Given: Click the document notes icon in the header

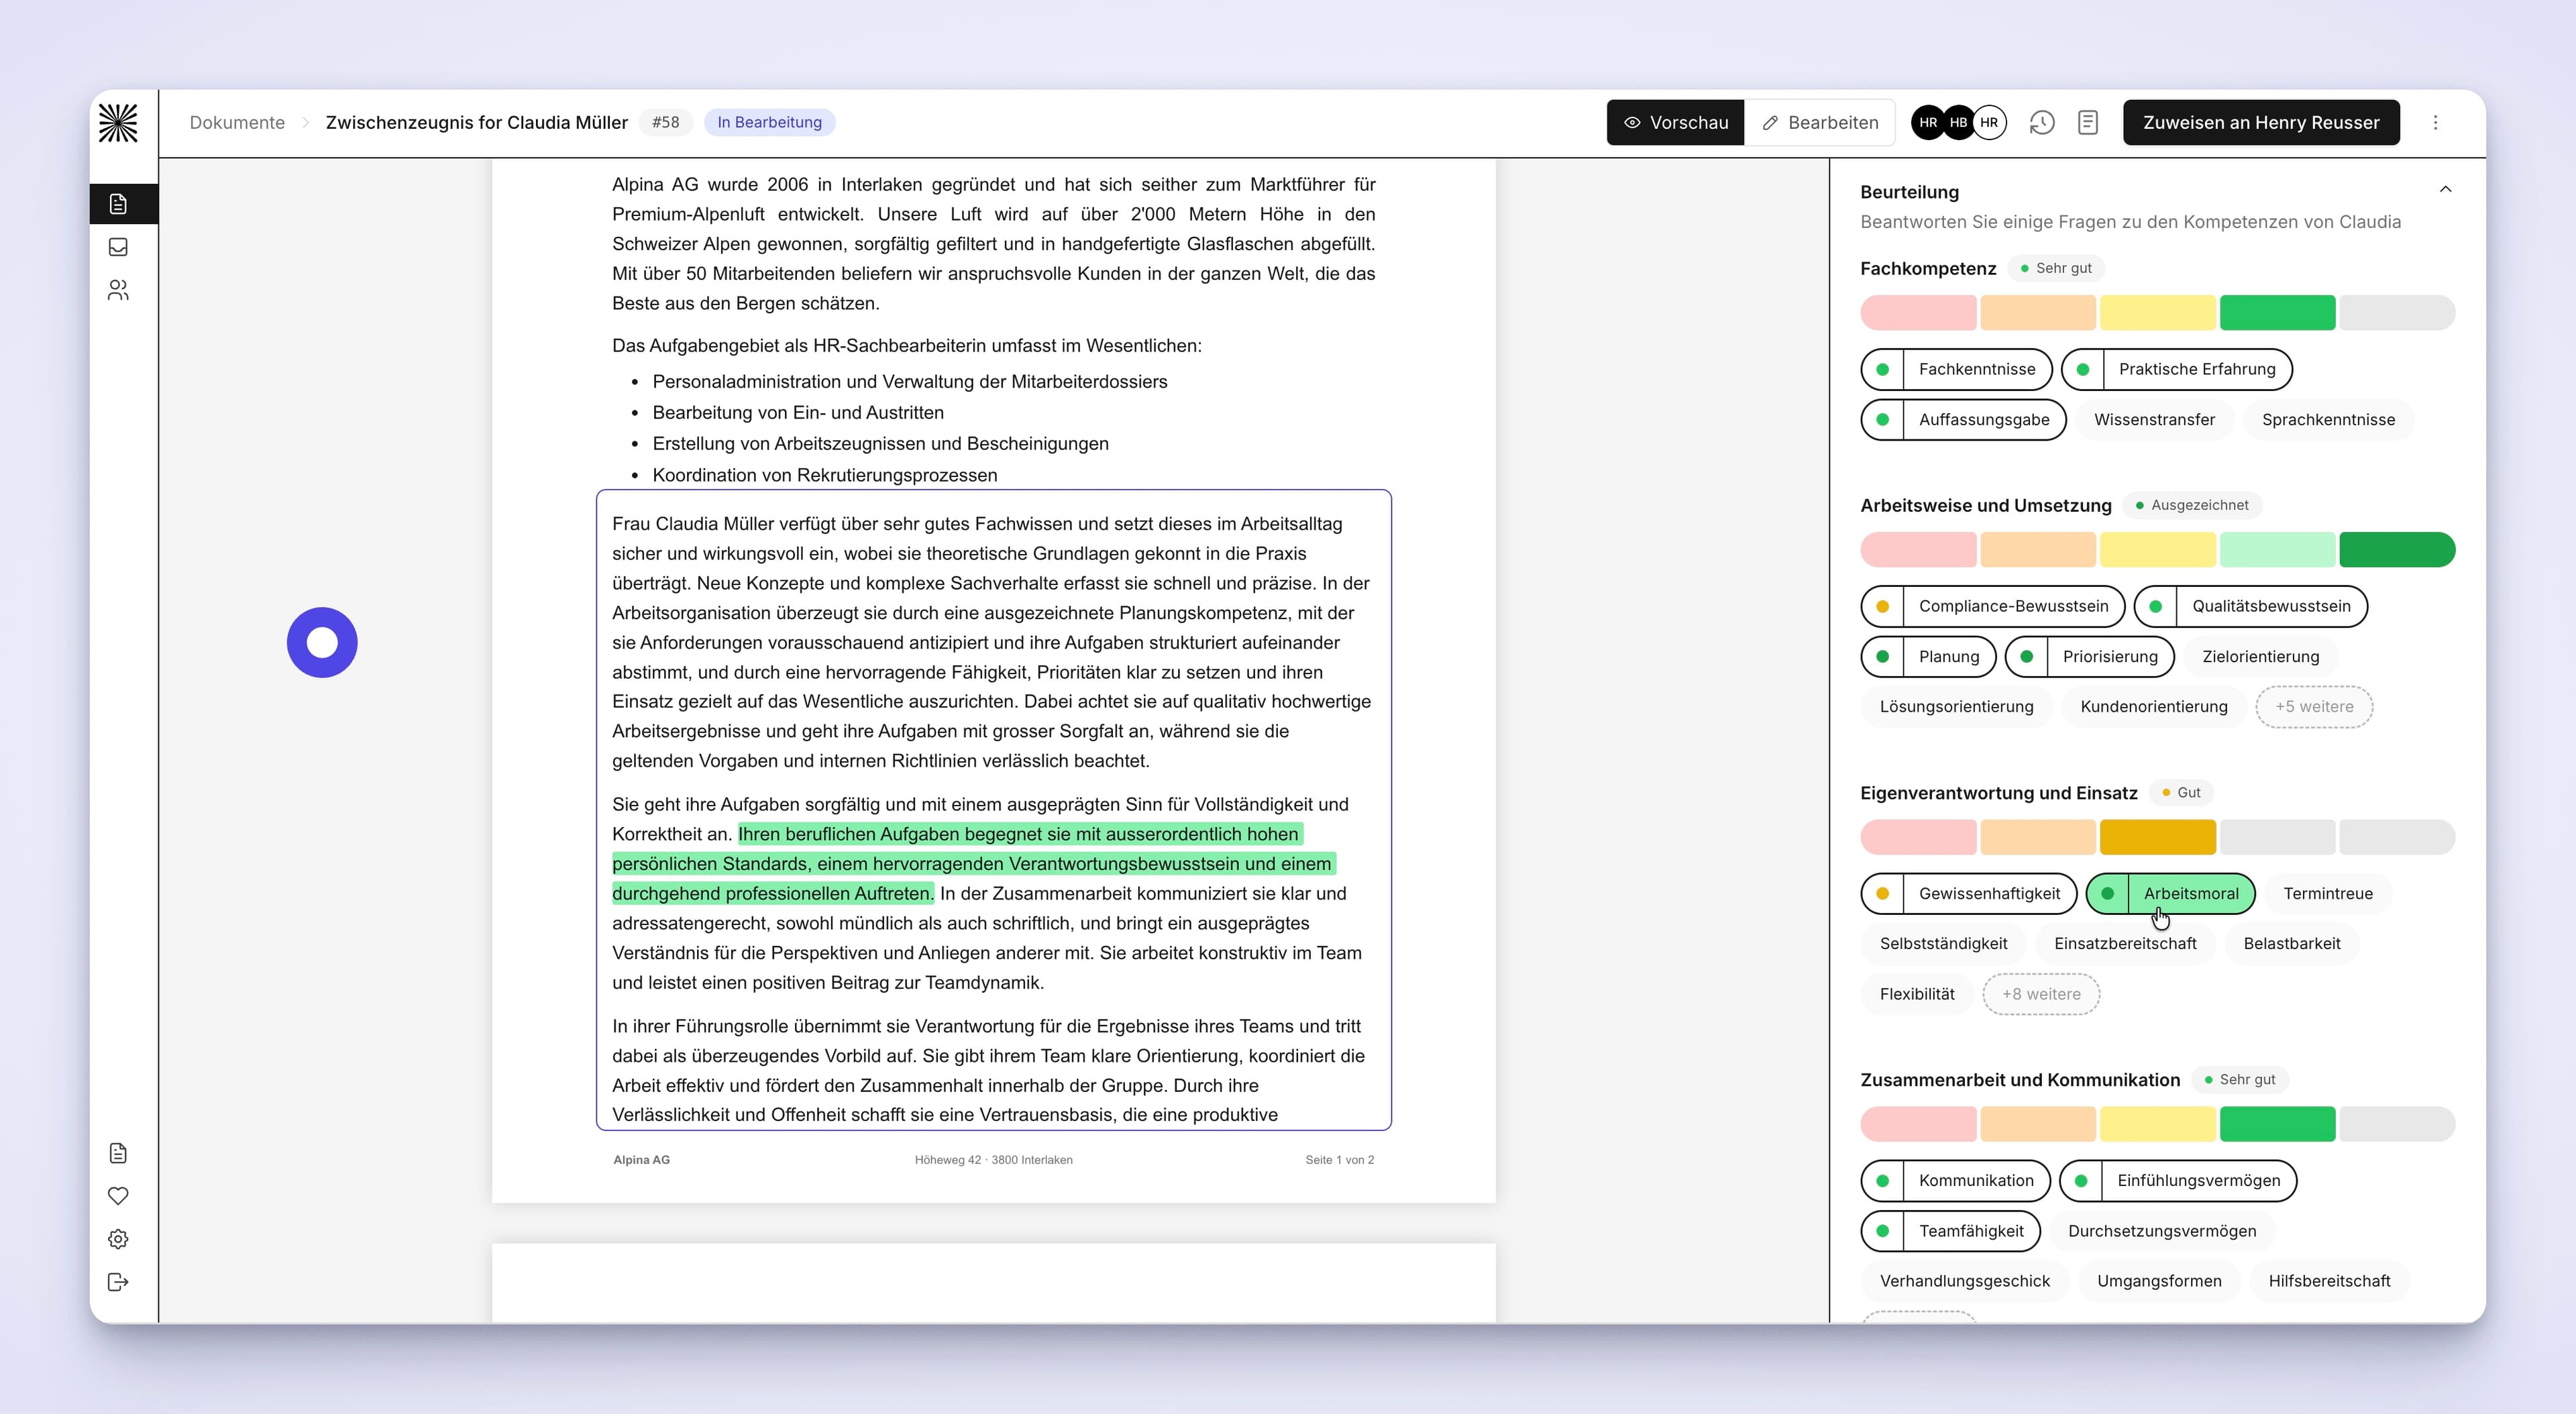Looking at the screenshot, I should pyautogui.click(x=2088, y=122).
